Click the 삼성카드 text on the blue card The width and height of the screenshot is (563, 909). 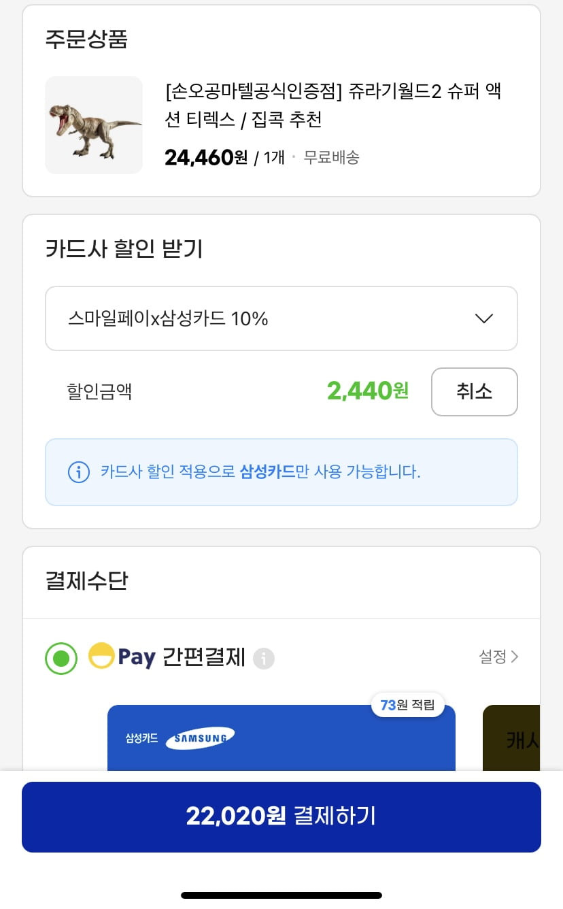pos(141,738)
